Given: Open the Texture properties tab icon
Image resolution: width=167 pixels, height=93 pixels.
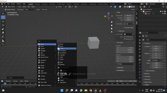Looking at the screenshot, I should point(140,82).
